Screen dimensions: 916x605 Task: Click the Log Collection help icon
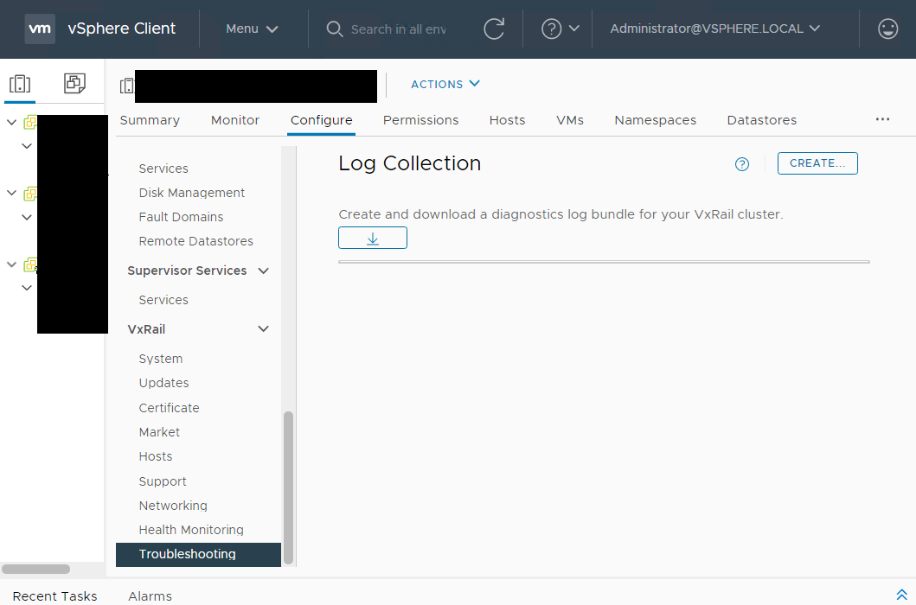coord(742,164)
